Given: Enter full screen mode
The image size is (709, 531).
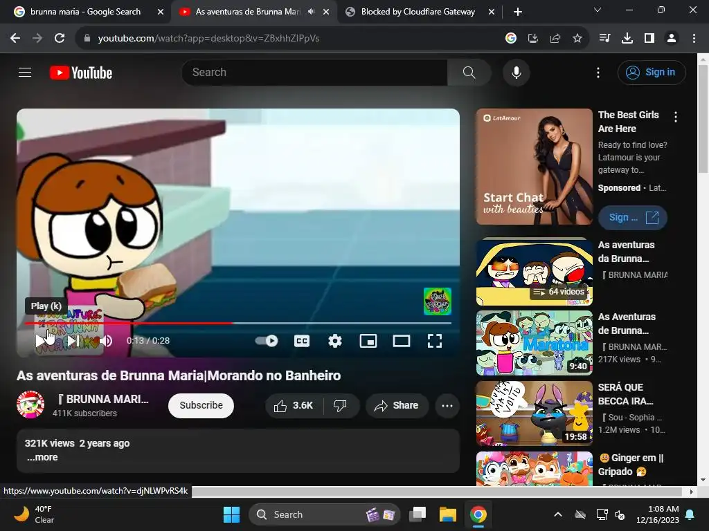Looking at the screenshot, I should pos(435,341).
